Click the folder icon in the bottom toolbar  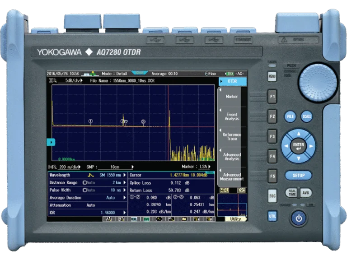coord(184,219)
